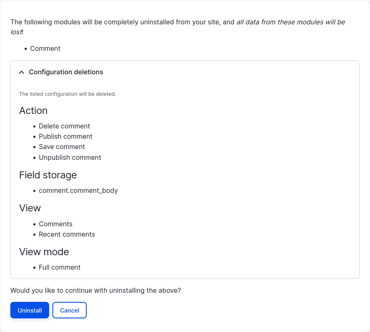
Task: Click the comment.comment_body field storage entry
Action: click(x=78, y=190)
